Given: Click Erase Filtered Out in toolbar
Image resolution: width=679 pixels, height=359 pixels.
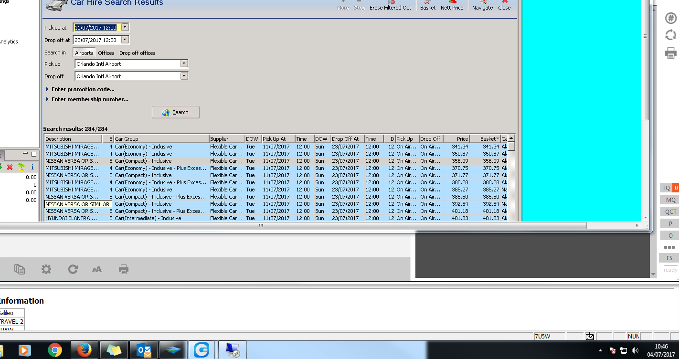Looking at the screenshot, I should click(391, 5).
